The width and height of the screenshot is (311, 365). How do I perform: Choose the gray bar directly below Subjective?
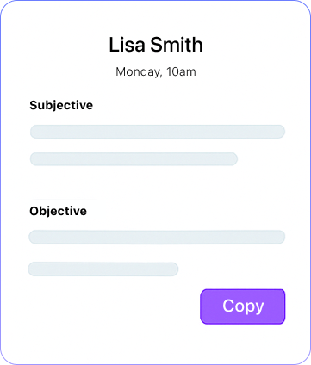pos(158,132)
